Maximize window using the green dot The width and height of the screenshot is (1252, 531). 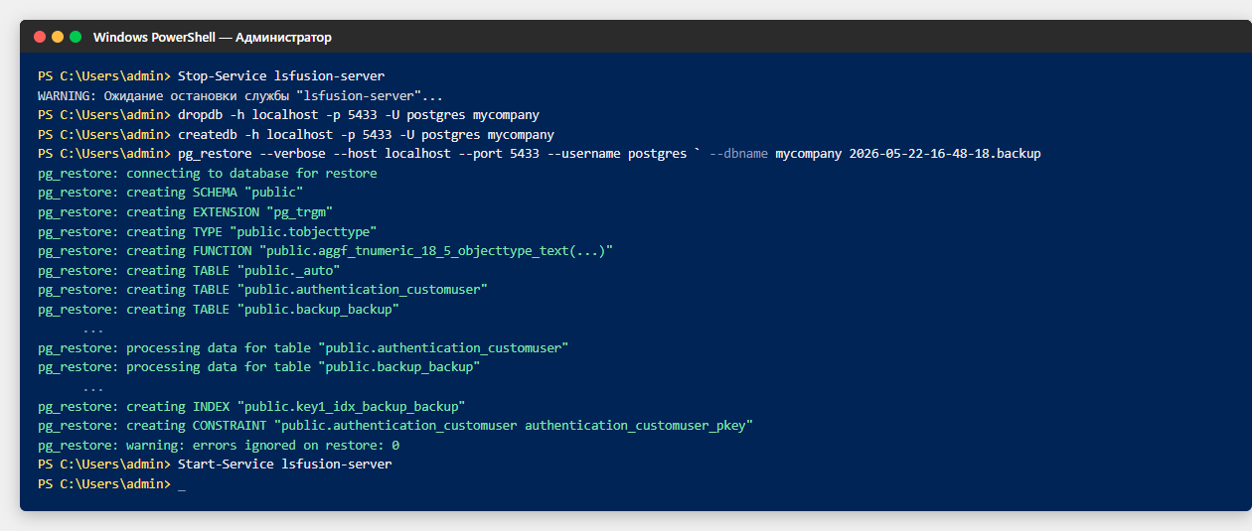point(76,37)
